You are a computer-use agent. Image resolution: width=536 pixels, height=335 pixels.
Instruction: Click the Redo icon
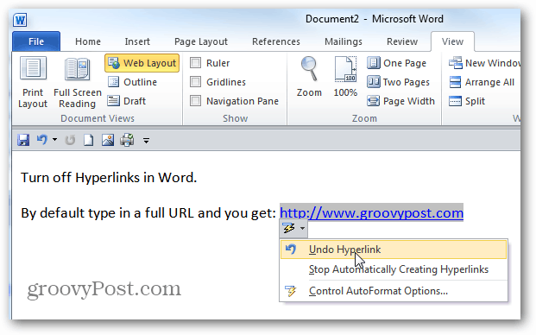pyautogui.click(x=70, y=140)
